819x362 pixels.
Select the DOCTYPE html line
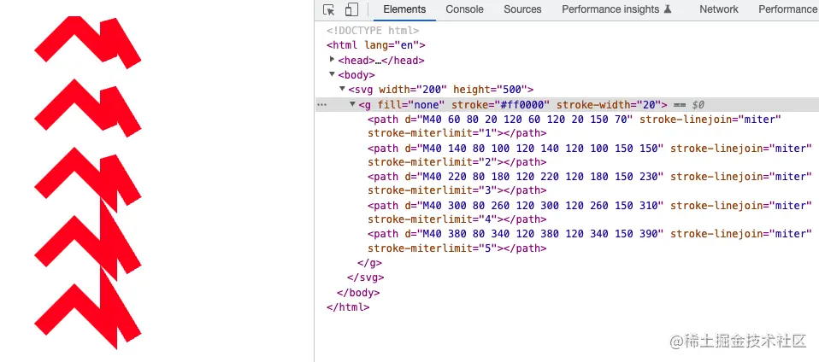point(373,31)
